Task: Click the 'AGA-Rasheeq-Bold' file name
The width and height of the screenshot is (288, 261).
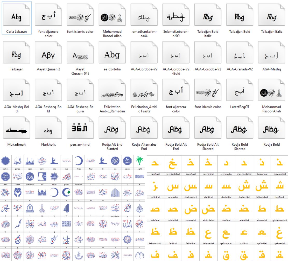Action: click(48, 109)
